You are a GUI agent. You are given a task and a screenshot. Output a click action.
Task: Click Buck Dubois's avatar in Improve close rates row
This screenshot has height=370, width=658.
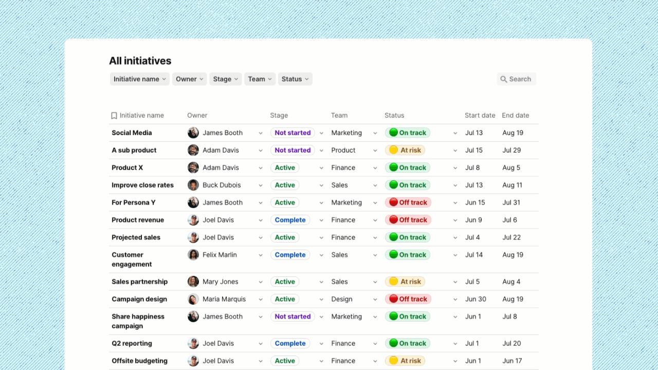193,185
